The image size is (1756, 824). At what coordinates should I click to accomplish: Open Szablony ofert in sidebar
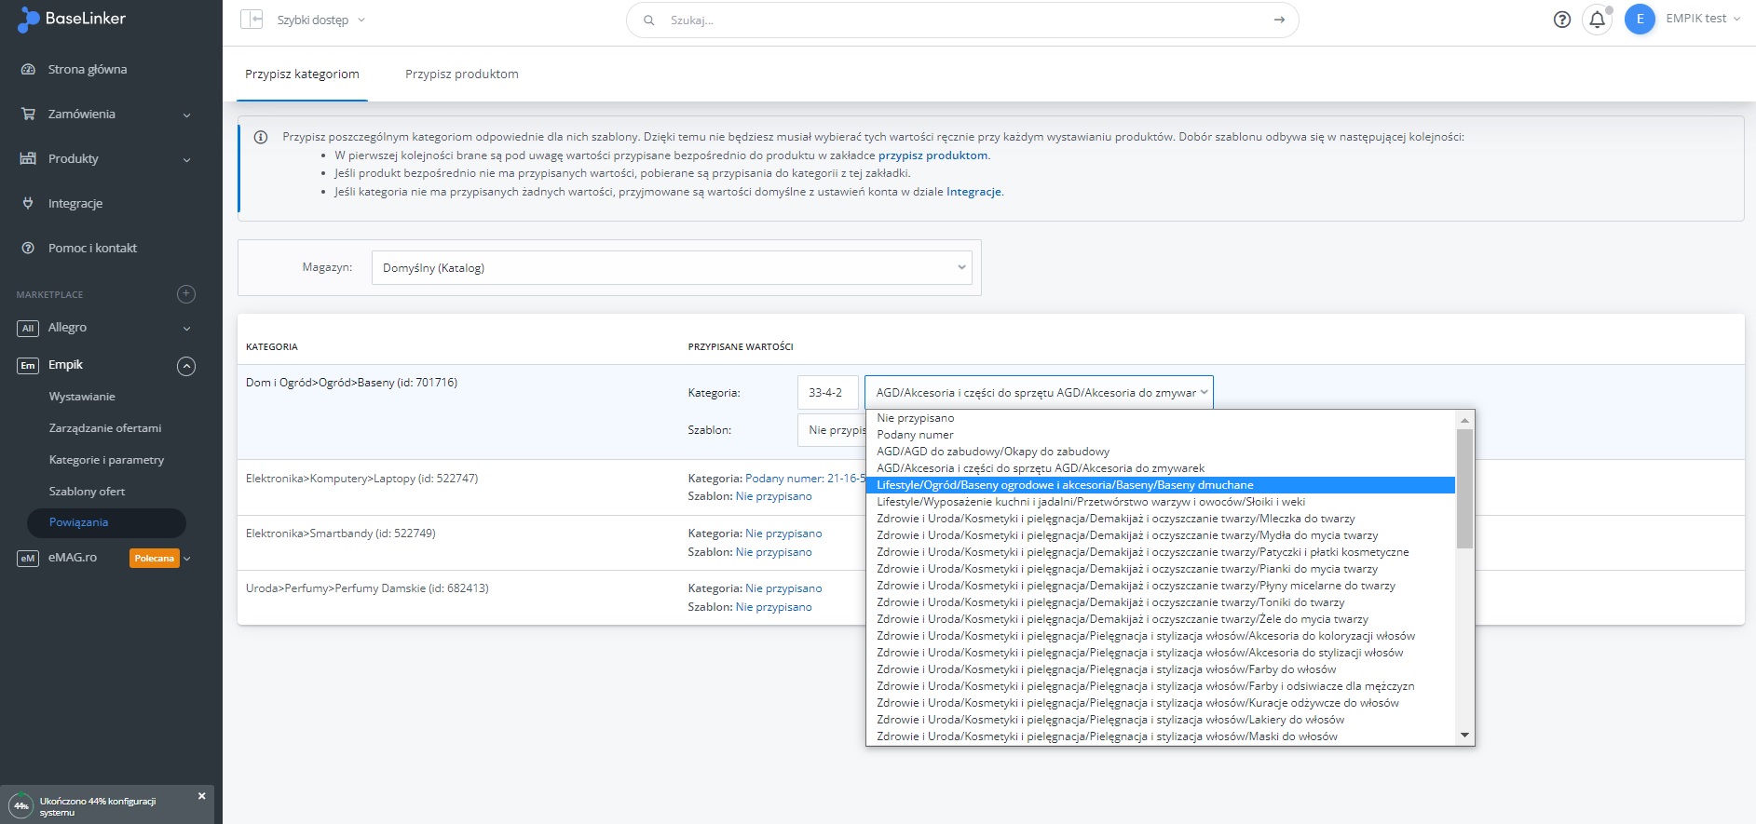point(87,492)
